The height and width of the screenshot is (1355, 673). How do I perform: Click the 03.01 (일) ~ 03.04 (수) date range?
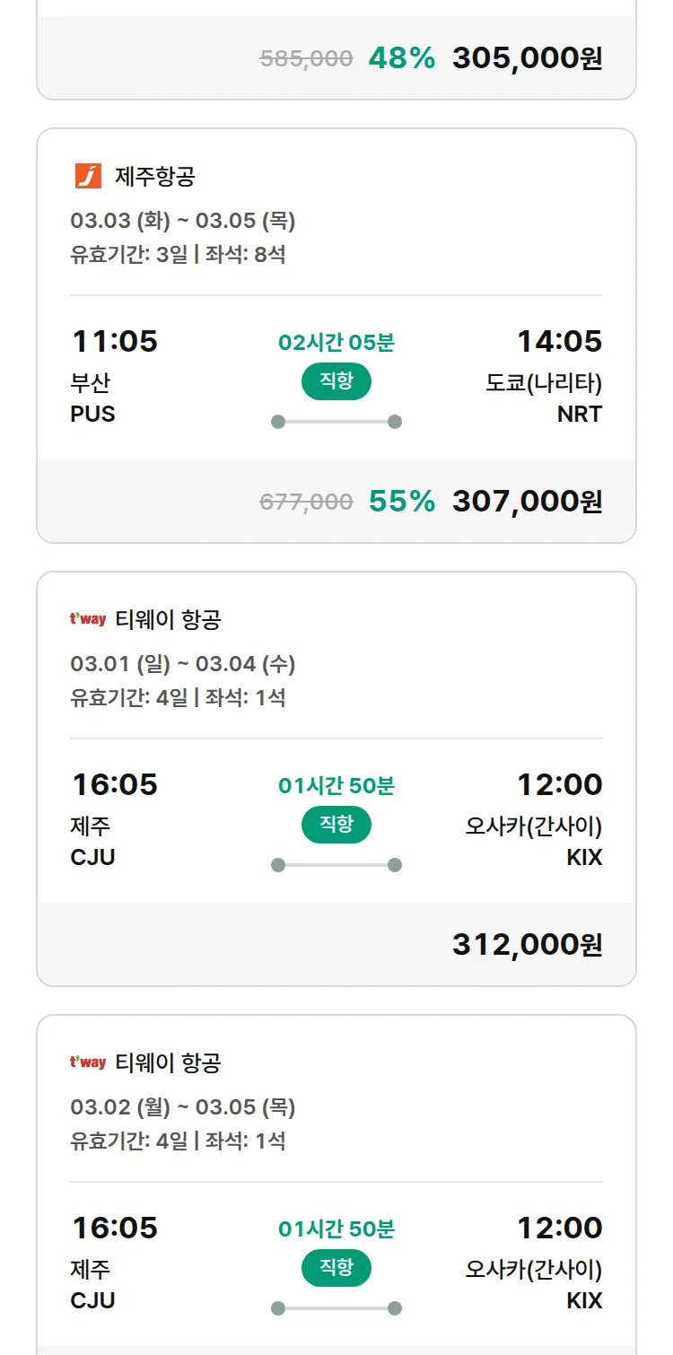(x=183, y=664)
